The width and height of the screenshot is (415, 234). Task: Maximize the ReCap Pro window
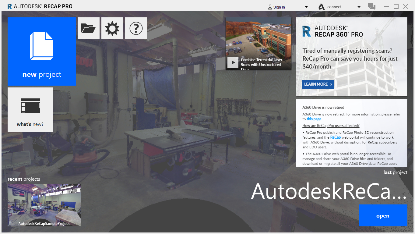396,6
